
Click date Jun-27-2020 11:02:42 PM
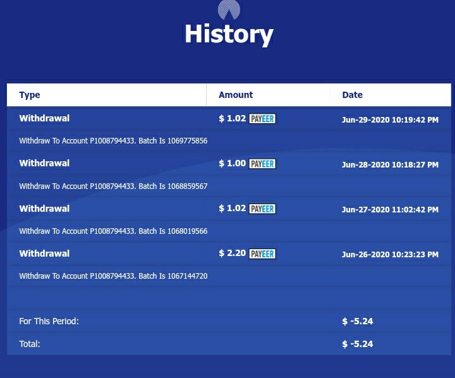[390, 210]
